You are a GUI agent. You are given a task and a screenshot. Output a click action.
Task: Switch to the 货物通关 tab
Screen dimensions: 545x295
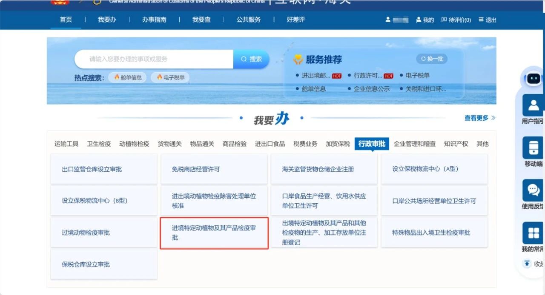coord(169,144)
